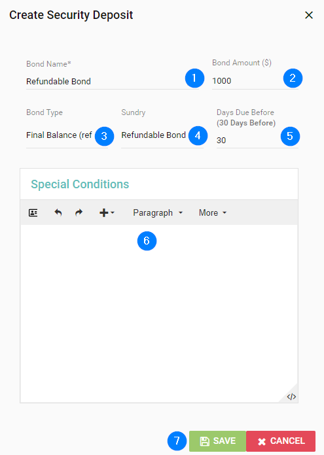This screenshot has height=455, width=324.
Task: Click the blue marker number 7
Action: pos(177,441)
